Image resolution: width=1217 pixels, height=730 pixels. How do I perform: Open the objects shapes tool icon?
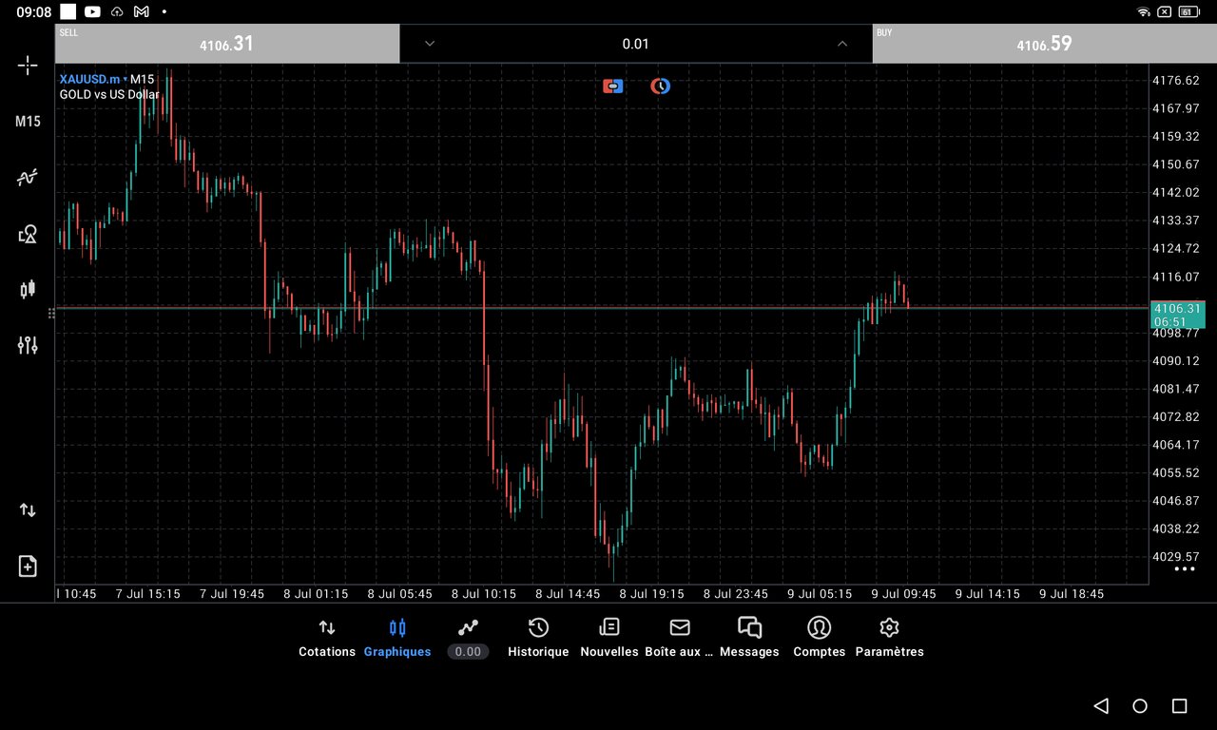click(28, 234)
